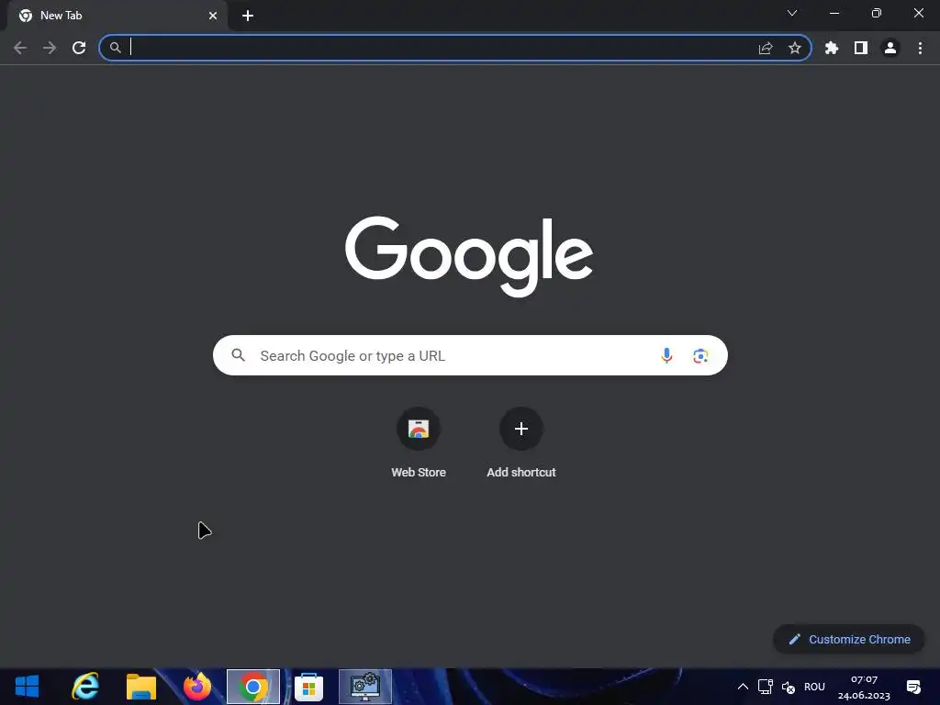Select the New Tab tab

click(117, 16)
